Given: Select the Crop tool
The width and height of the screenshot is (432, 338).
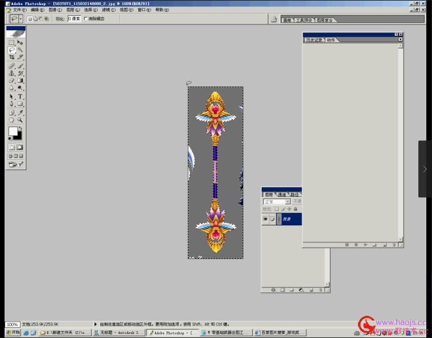Looking at the screenshot, I should 11,57.
